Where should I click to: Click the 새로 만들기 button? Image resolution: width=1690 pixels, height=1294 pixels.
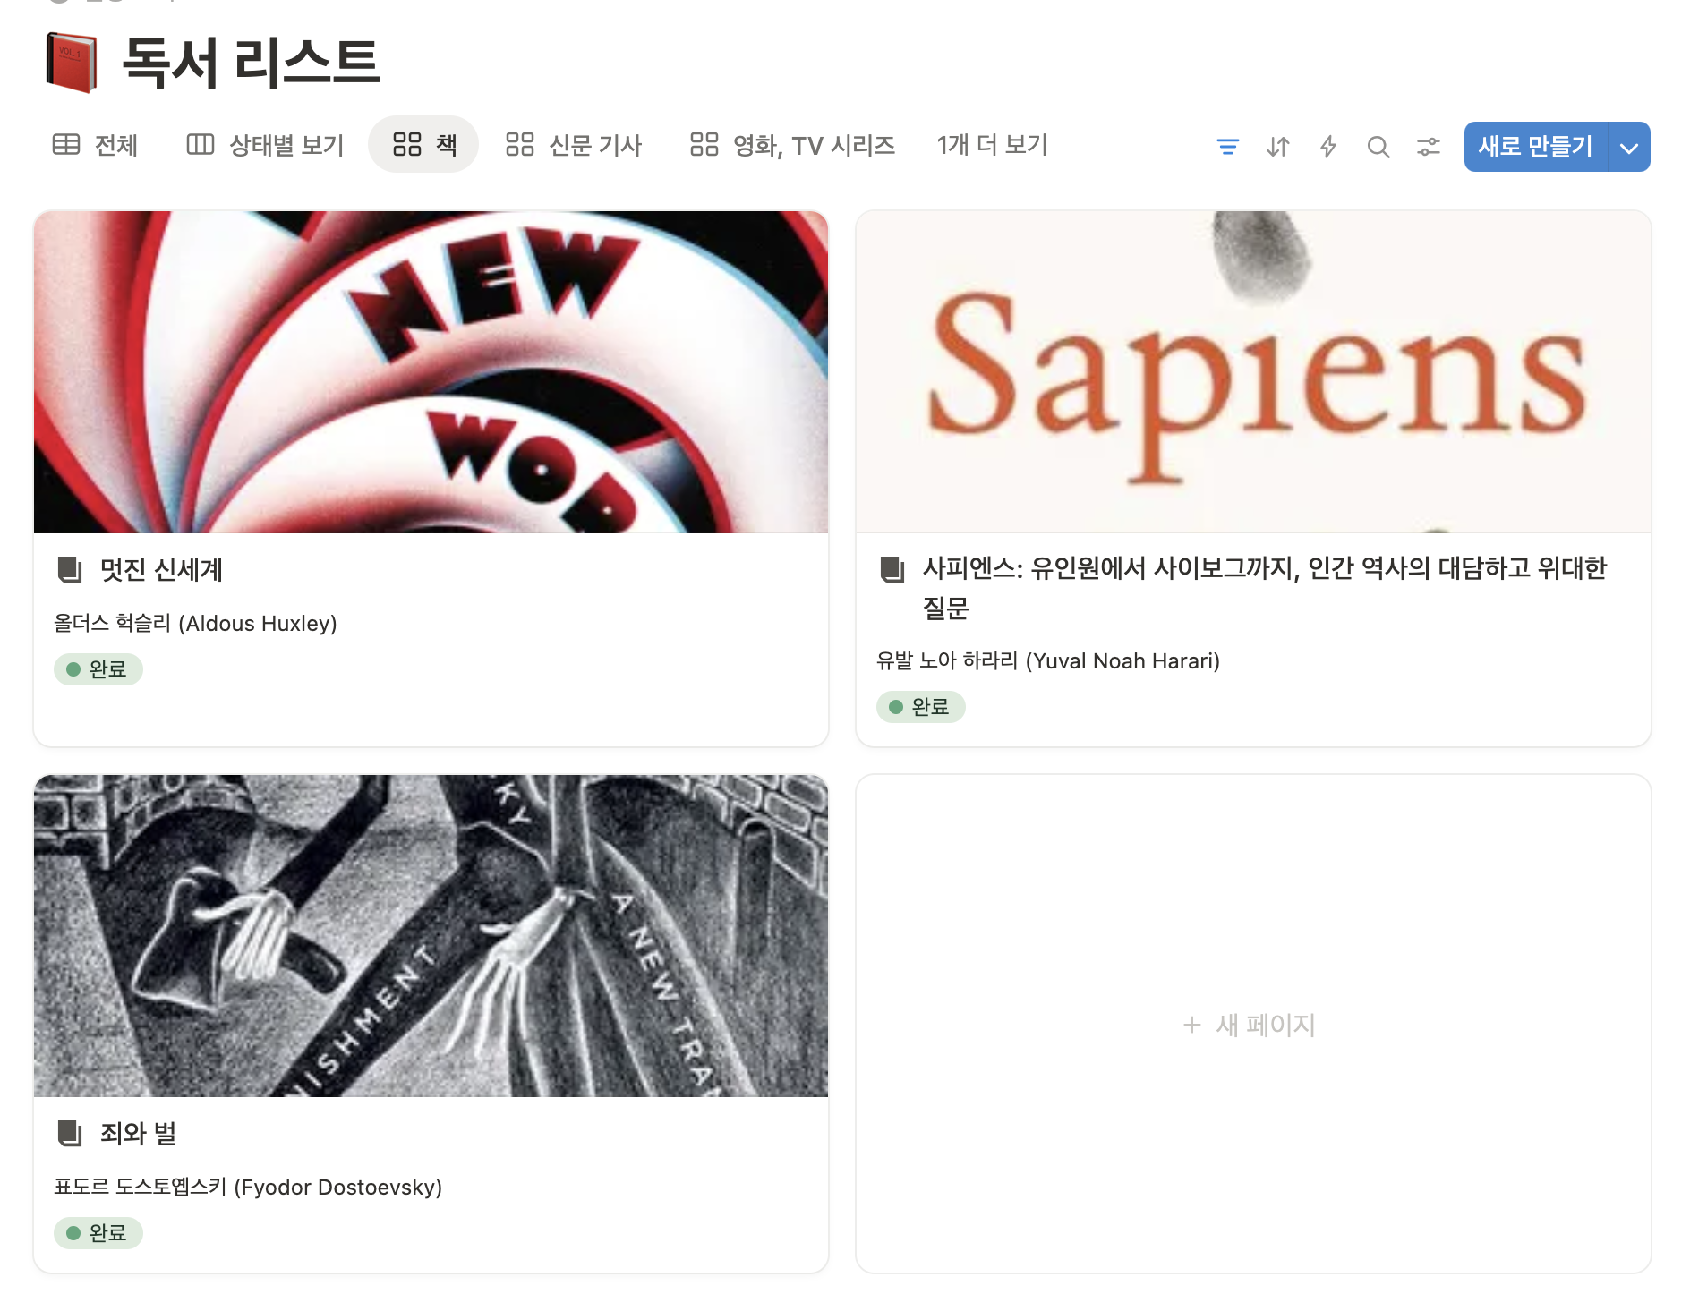pos(1536,147)
